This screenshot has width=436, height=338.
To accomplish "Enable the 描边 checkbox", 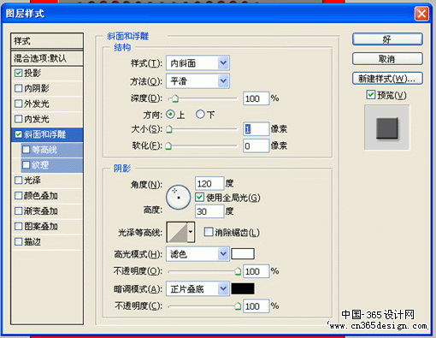I will pyautogui.click(x=18, y=242).
